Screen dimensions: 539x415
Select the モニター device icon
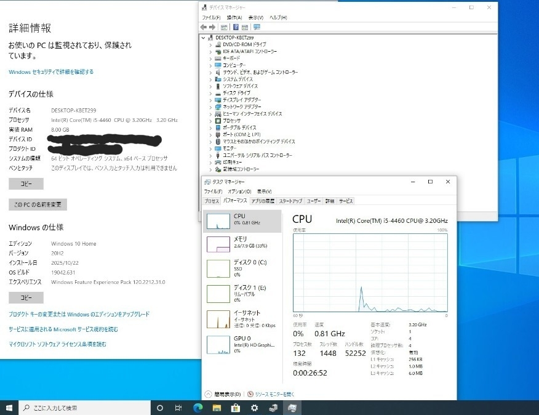[x=218, y=148]
